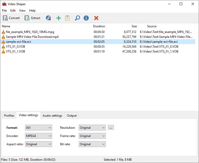
Task: Select VTS_01_1.VOB file name
Action: [x=15, y=52]
